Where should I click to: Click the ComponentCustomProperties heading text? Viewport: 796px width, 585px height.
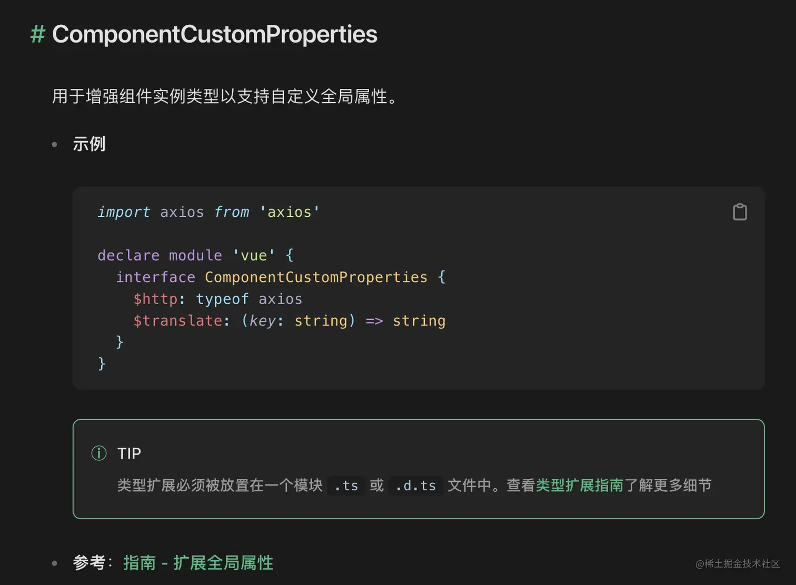(x=214, y=34)
